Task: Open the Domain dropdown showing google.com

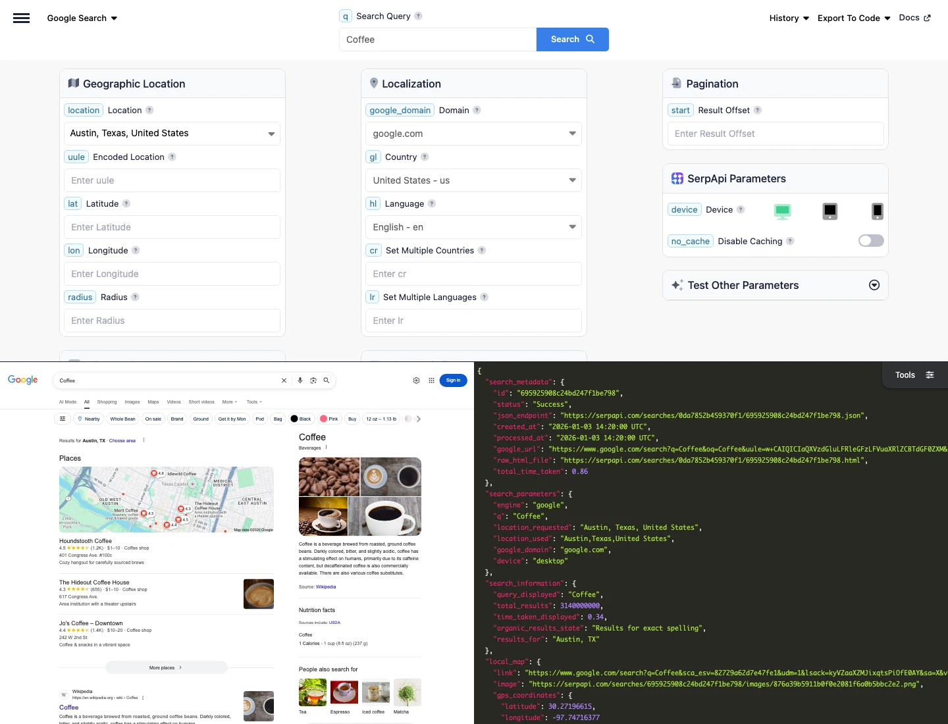Action: pyautogui.click(x=473, y=134)
